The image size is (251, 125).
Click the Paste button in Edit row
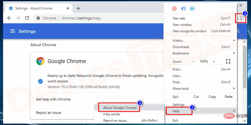click(x=228, y=97)
